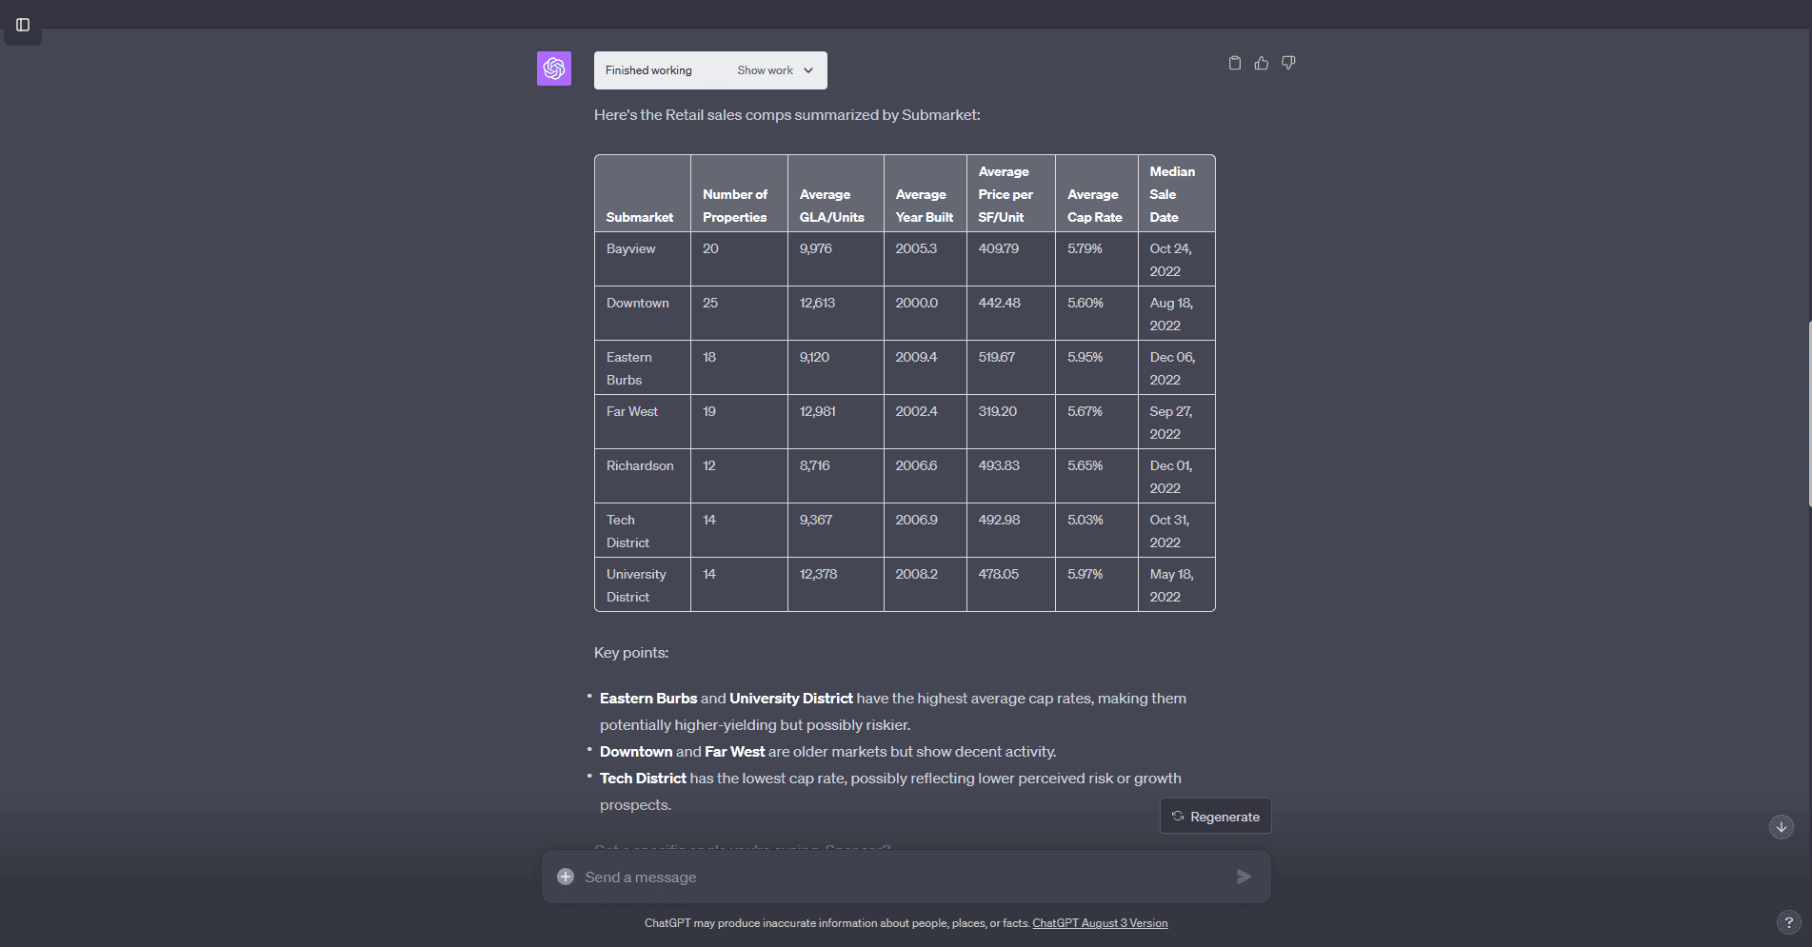
Task: Click the University District submarket cell
Action: tap(636, 585)
